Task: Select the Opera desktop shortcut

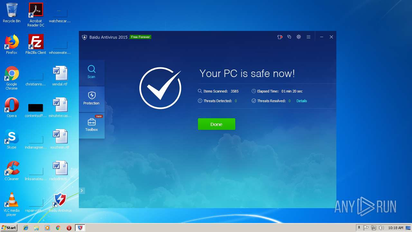Action: click(12, 108)
